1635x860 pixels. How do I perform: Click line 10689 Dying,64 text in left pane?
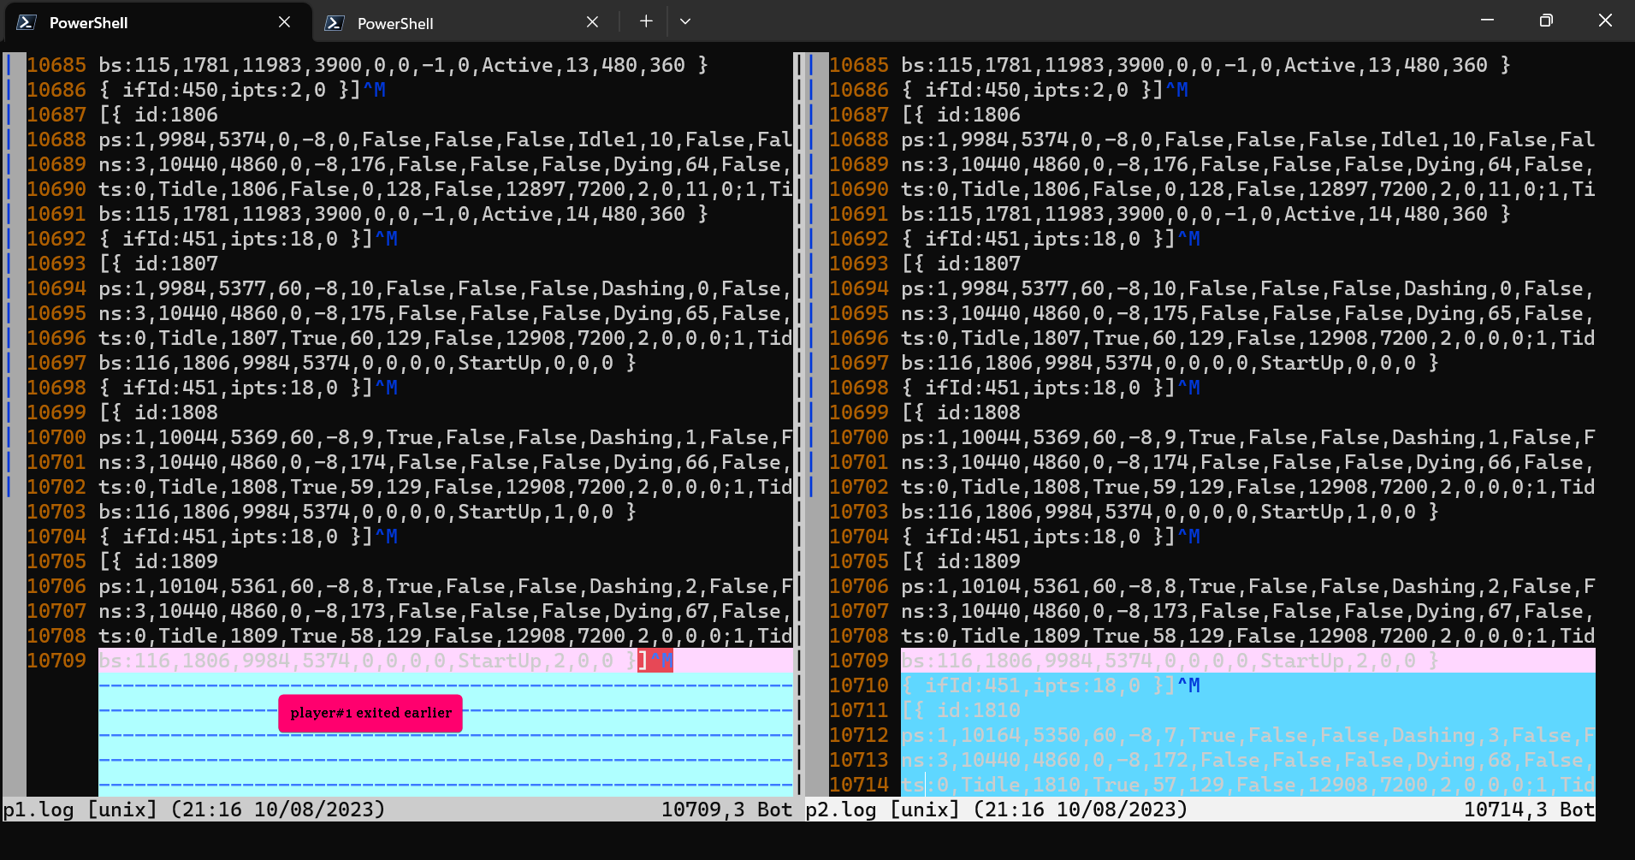pos(446,164)
